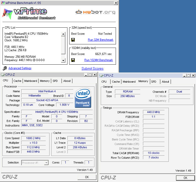
Task: Open the SPD tab in left CPU-Z
Action: click(x=55, y=81)
